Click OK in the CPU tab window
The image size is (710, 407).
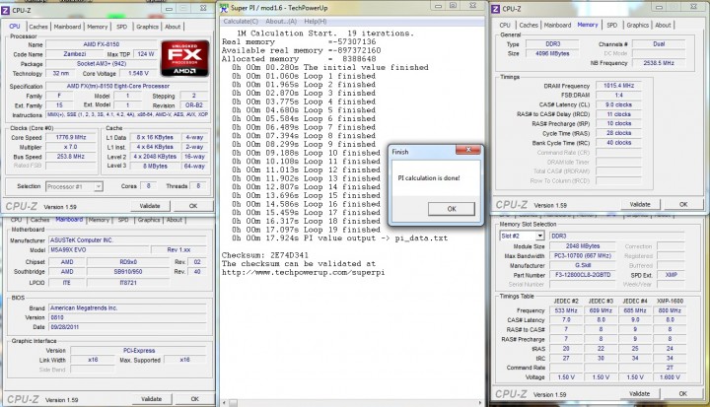(x=193, y=206)
